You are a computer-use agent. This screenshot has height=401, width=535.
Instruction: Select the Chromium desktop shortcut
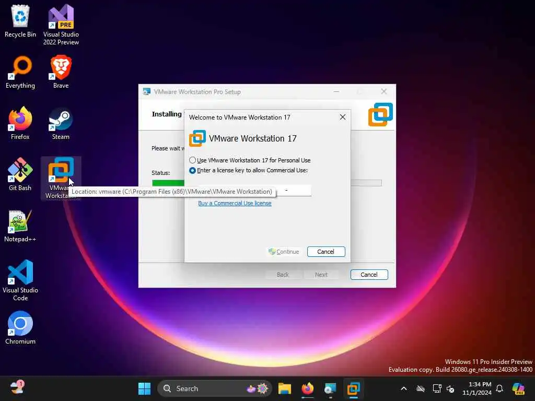[20, 328]
